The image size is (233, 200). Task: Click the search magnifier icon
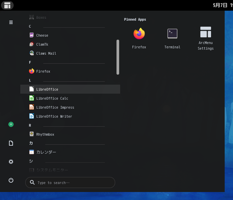click(32, 182)
